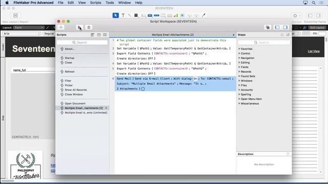Open the File menu

click(60, 3)
